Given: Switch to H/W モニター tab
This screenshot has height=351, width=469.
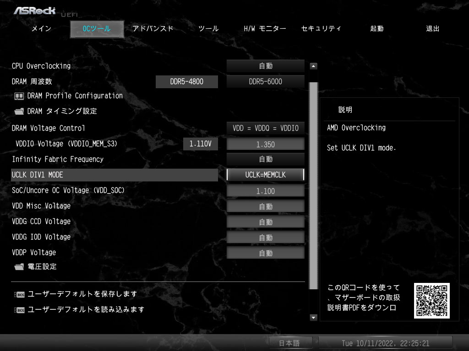Looking at the screenshot, I should [x=265, y=29].
